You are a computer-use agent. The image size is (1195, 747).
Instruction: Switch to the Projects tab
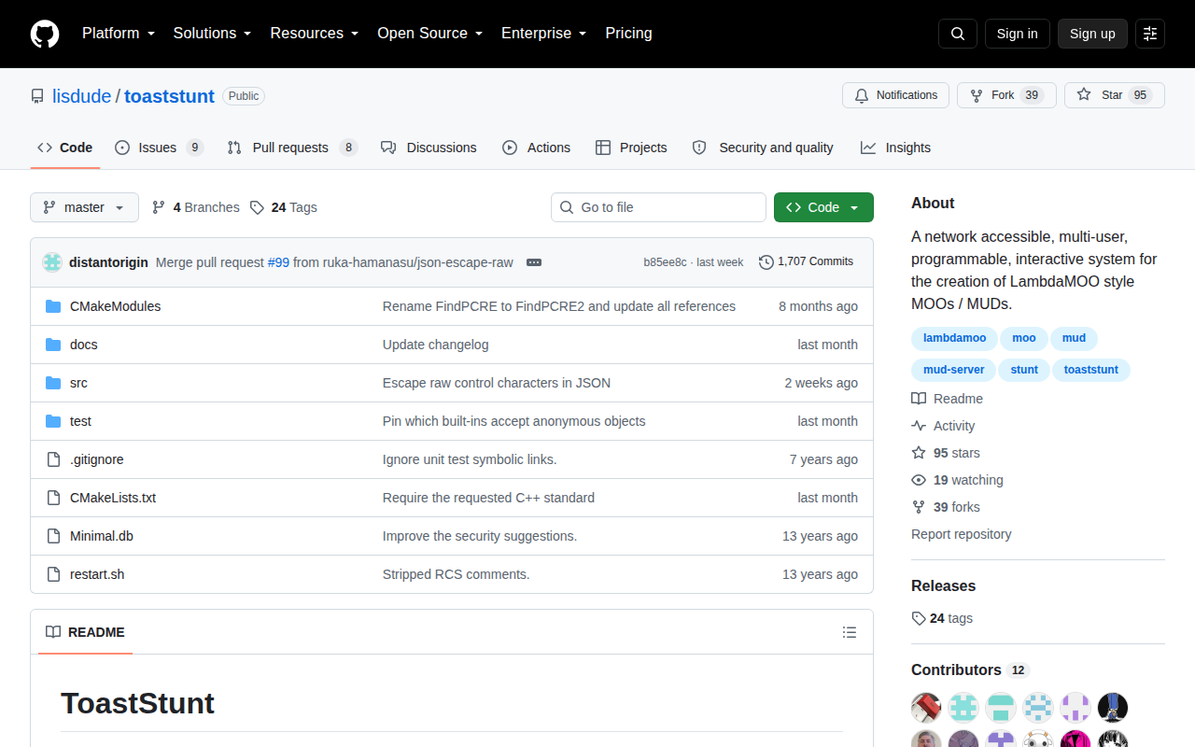coord(631,148)
